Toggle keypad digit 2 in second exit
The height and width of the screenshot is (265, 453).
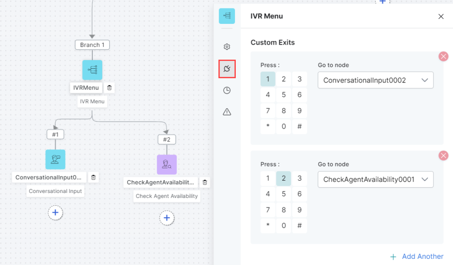(284, 178)
